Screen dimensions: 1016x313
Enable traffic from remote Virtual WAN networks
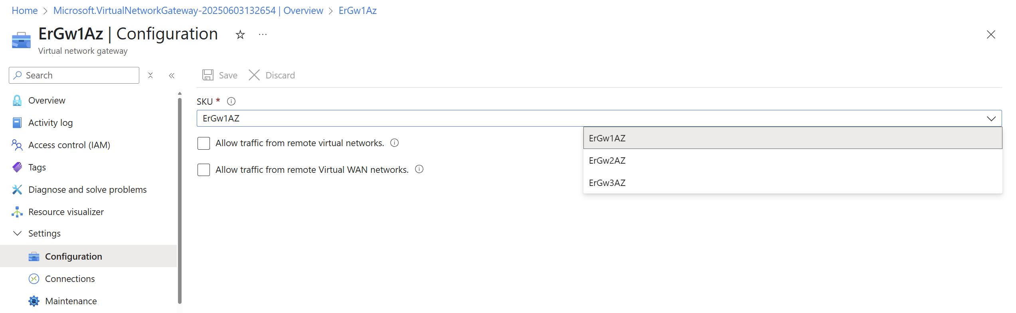click(204, 170)
